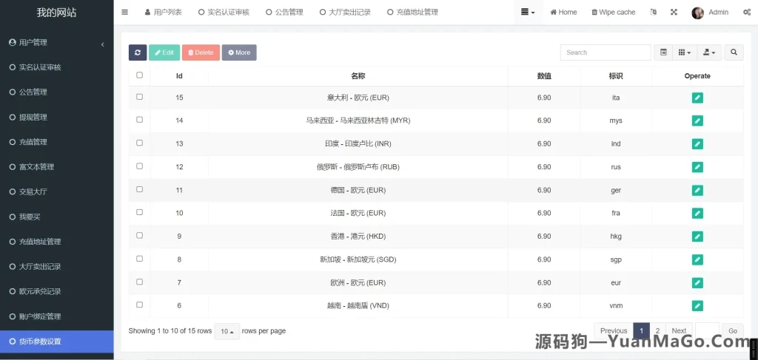Toggle the card view icon button

(663, 52)
